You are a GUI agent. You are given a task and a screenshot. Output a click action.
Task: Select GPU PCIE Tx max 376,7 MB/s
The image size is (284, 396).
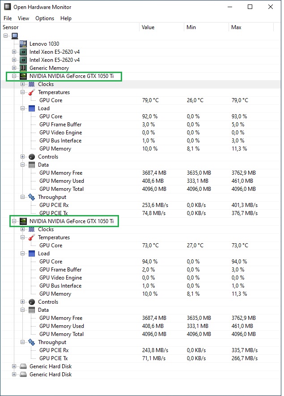pyautogui.click(x=245, y=213)
